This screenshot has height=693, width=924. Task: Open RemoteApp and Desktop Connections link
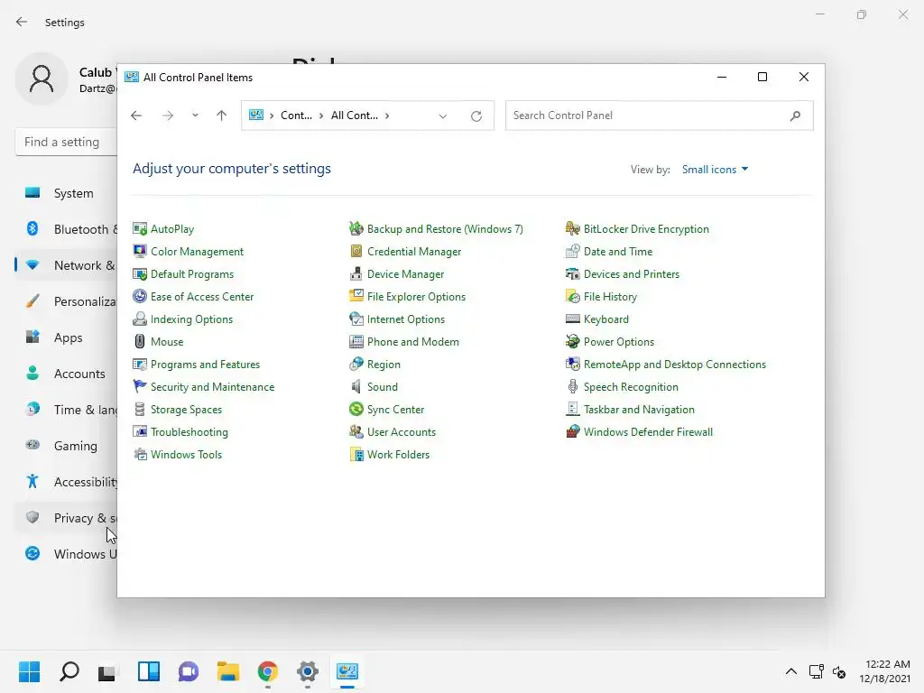pos(675,365)
